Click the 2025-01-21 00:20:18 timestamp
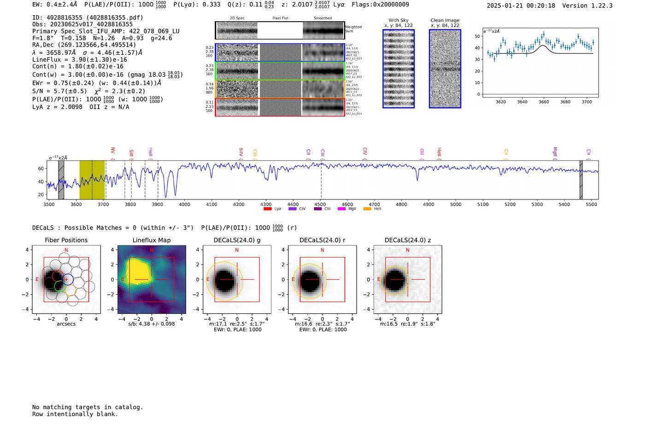Screen dimensions: 645x439 (521, 6)
